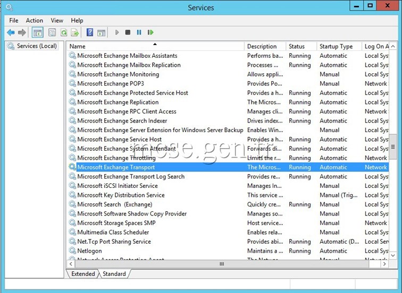This screenshot has width=402, height=293.
Task: Select Microsoft Exchange Mailbox Assistants row
Action: coord(228,56)
